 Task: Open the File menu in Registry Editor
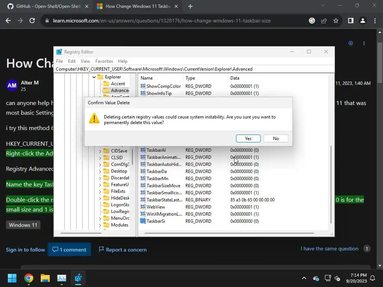tap(59, 61)
